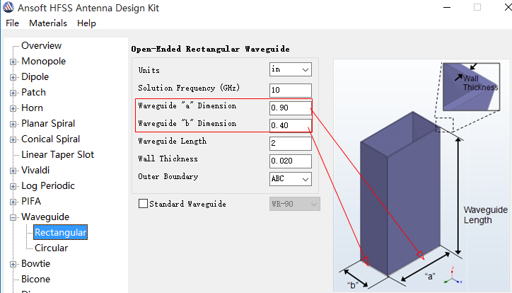Viewport: 512px width, 293px height.
Task: Open the WR-90 standard waveguide dropdown
Action: [x=294, y=204]
